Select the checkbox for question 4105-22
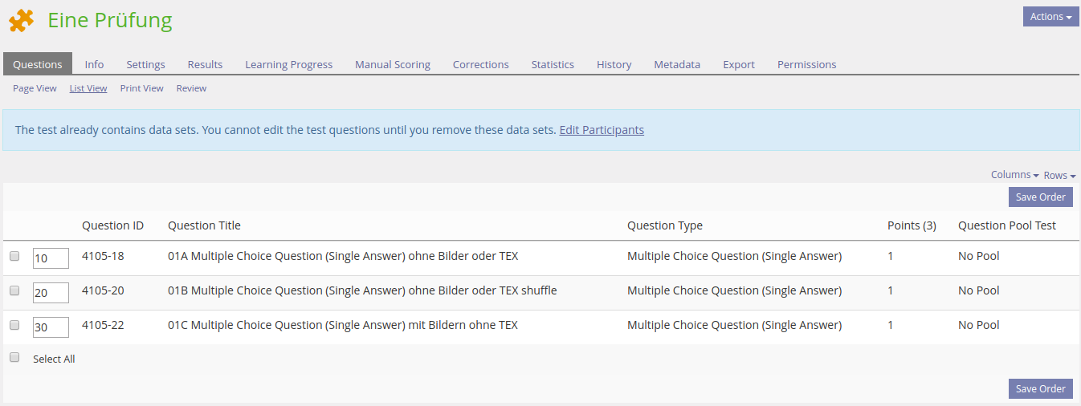The image size is (1081, 406). 14,325
